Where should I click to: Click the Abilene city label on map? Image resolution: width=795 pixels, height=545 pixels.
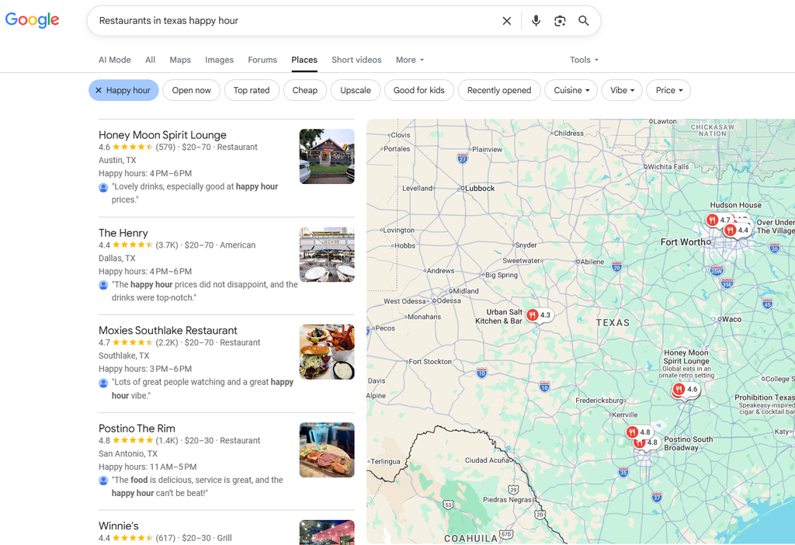tap(592, 262)
